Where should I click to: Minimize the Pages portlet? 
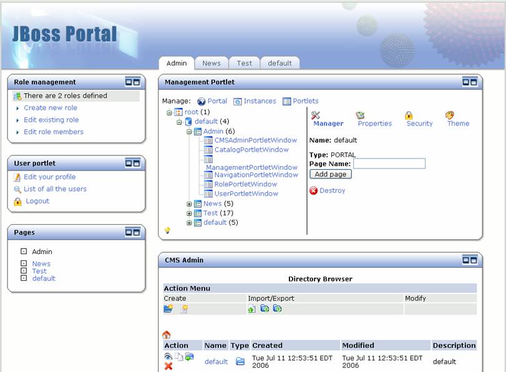tap(129, 232)
